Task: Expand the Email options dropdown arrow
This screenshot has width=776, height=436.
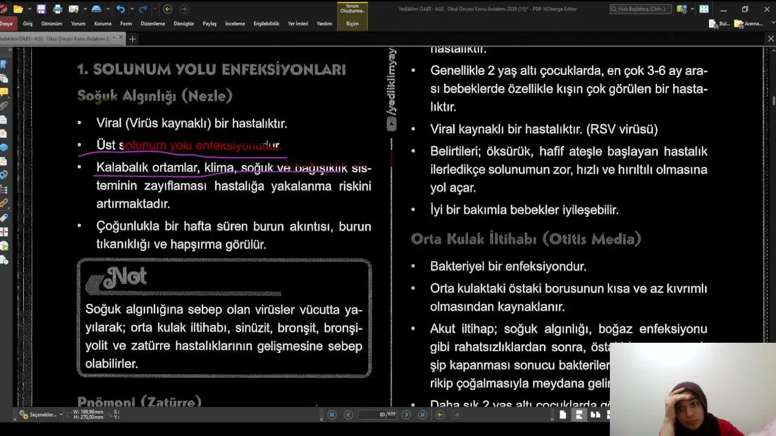Action: click(x=84, y=9)
